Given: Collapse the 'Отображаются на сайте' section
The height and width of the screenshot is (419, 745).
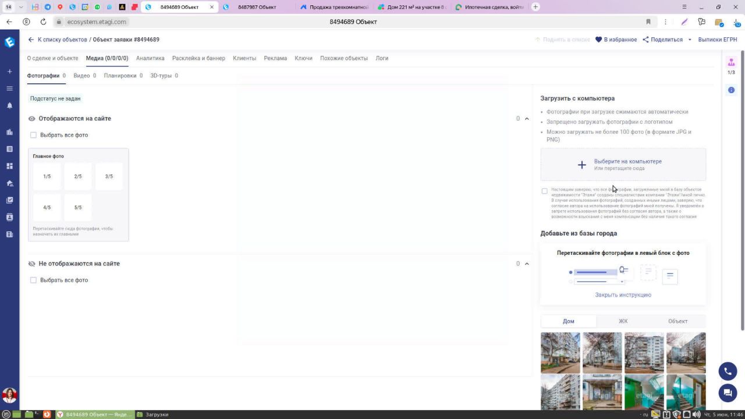Looking at the screenshot, I should [x=527, y=119].
